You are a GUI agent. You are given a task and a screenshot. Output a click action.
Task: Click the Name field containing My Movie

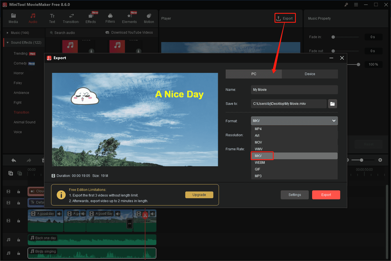click(294, 90)
